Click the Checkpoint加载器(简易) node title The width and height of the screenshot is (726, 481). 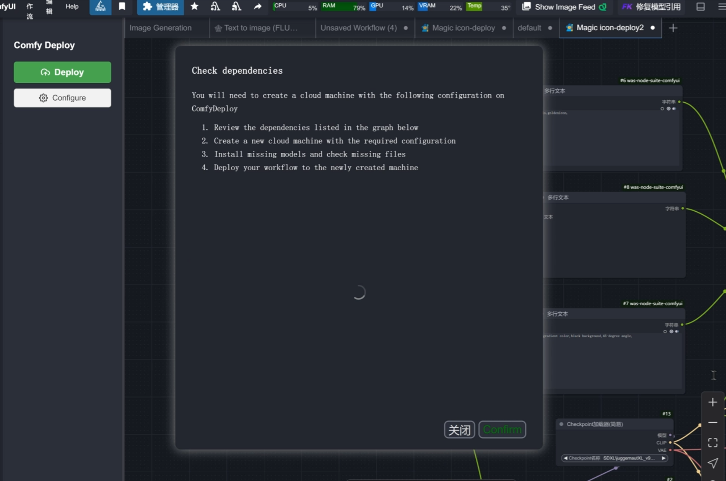(x=595, y=424)
